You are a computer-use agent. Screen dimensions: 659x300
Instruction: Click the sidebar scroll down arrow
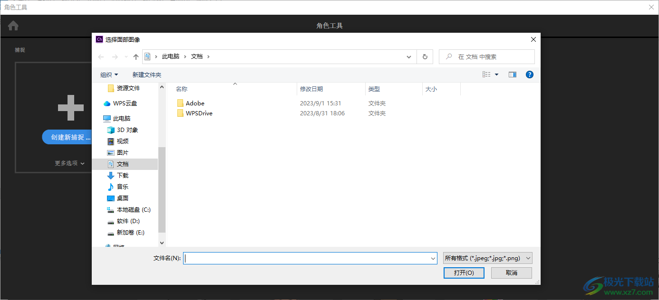click(162, 243)
